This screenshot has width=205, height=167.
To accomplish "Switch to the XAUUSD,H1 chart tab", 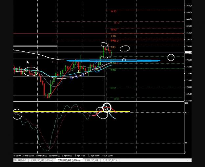I will click(x=20, y=160).
